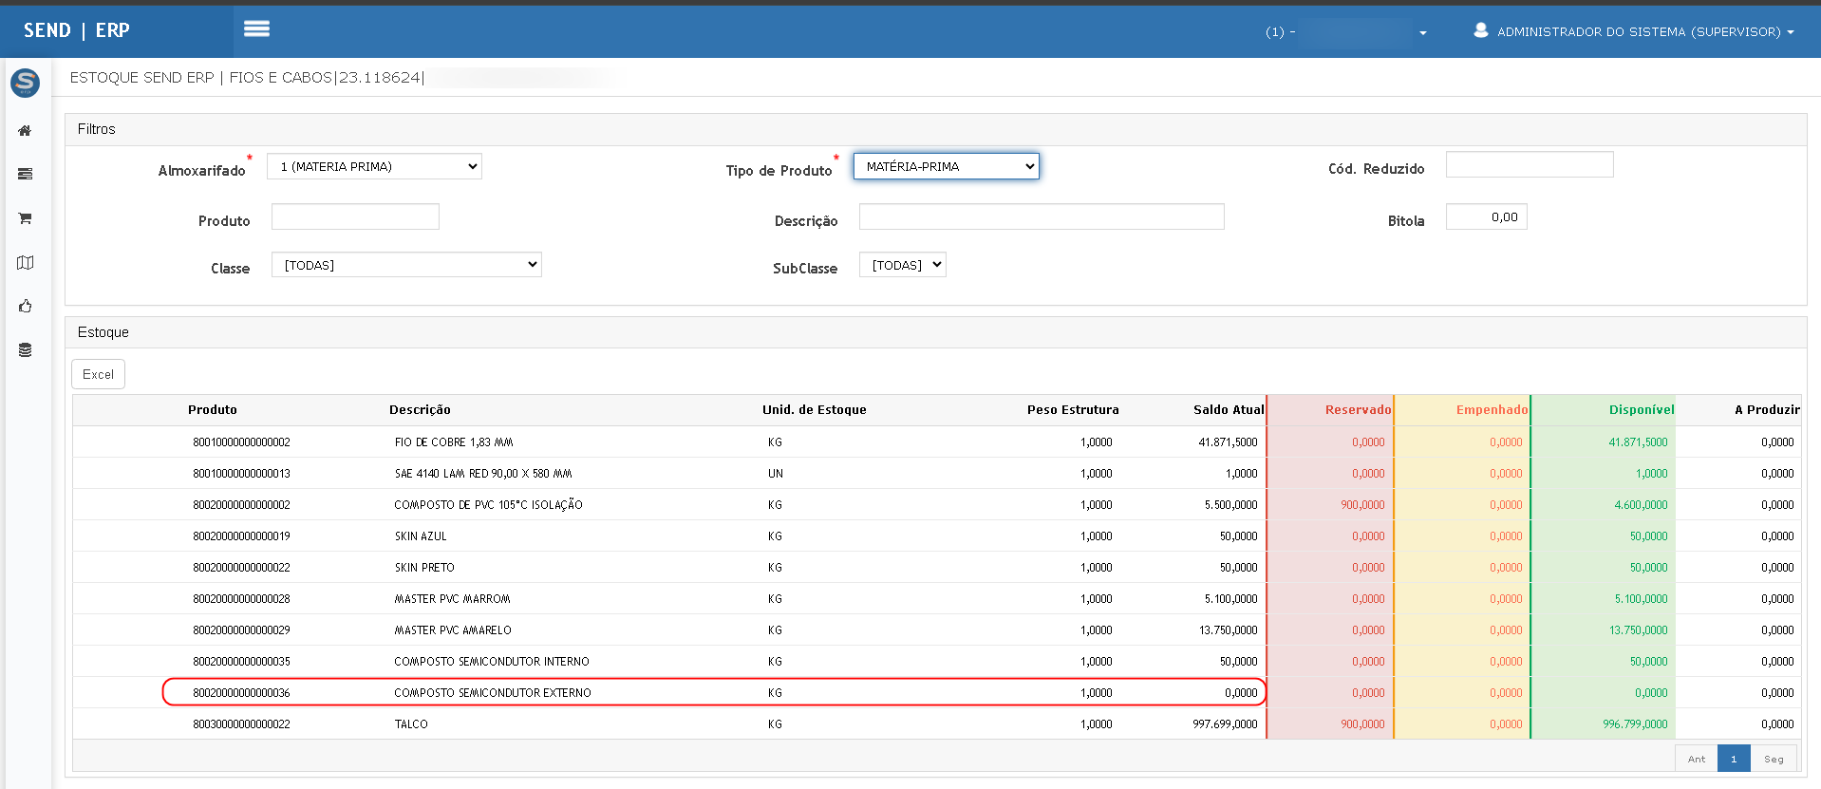Image resolution: width=1821 pixels, height=789 pixels.
Task: Open the company selector in header
Action: tap(1347, 32)
